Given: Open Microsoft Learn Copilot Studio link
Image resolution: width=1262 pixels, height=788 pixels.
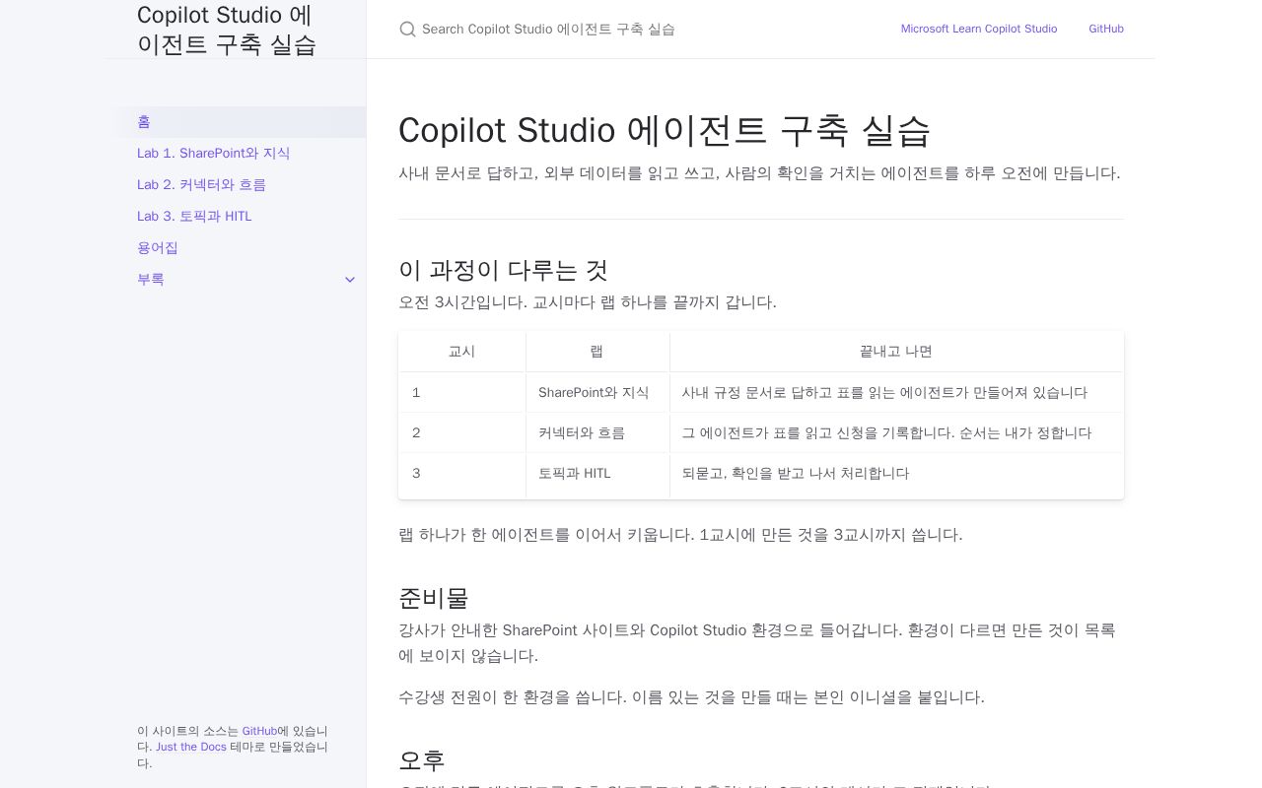Looking at the screenshot, I should 979,30.
